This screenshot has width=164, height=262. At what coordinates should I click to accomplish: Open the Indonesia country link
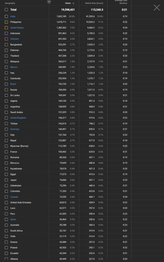[16, 33]
